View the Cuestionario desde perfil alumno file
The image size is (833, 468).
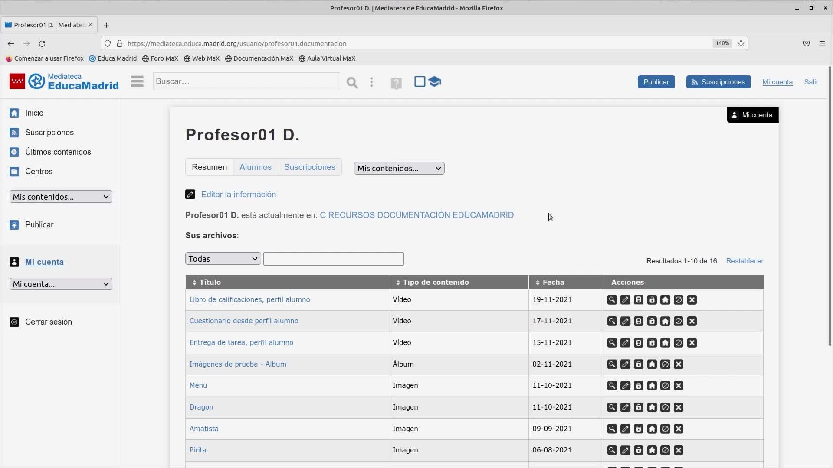(612, 321)
